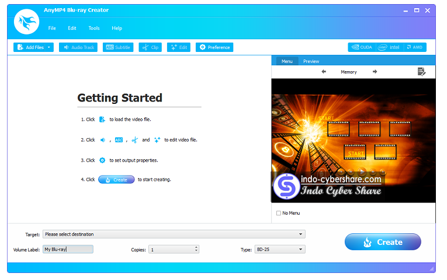447x280 pixels.
Task: Click the window resize grip corner
Action: tap(432, 268)
